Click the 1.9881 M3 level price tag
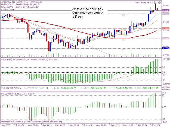Screen dimensions: 170x127 point(166,14)
